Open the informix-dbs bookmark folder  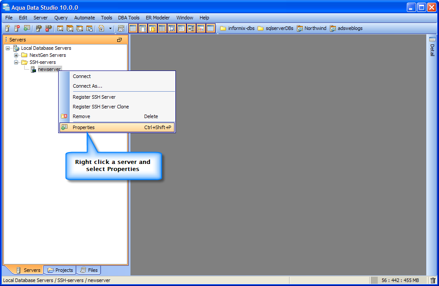coord(238,28)
